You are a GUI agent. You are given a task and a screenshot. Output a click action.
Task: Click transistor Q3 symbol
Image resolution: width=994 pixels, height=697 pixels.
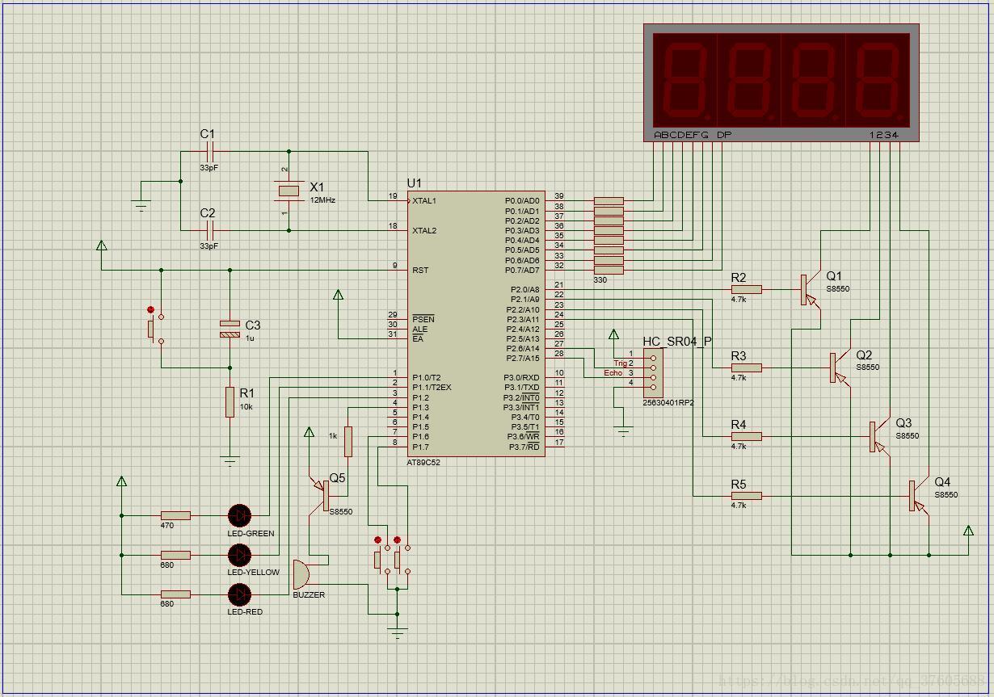click(x=879, y=436)
